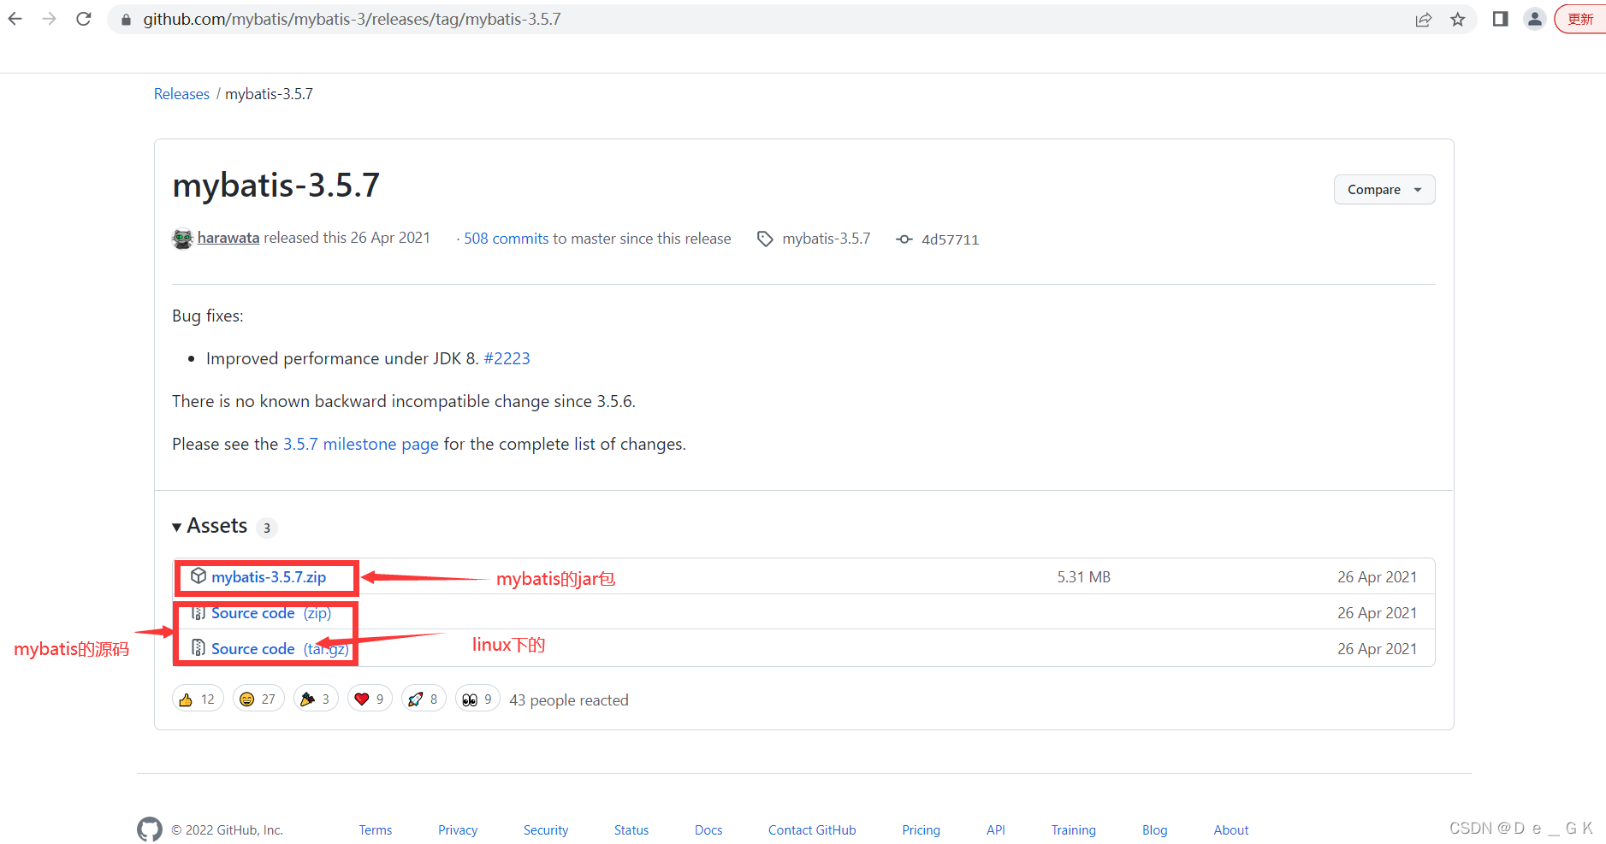Viewport: 1606px width, 844px height.
Task: Open the browser profile avatar
Action: pyautogui.click(x=1535, y=19)
